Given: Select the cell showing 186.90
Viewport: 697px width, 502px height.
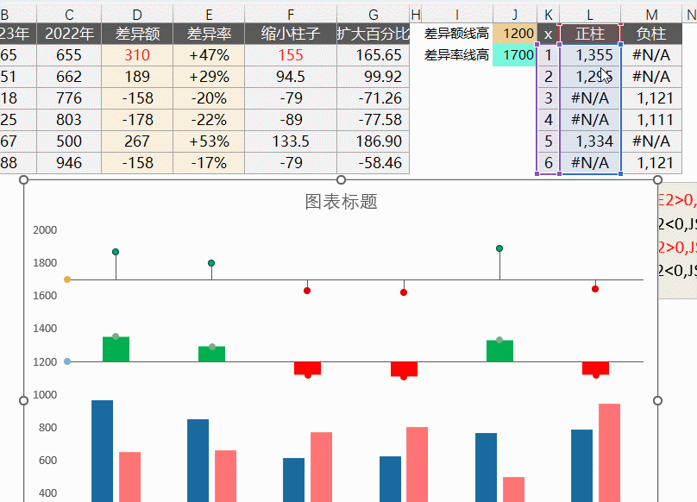Looking at the screenshot, I should (373, 141).
